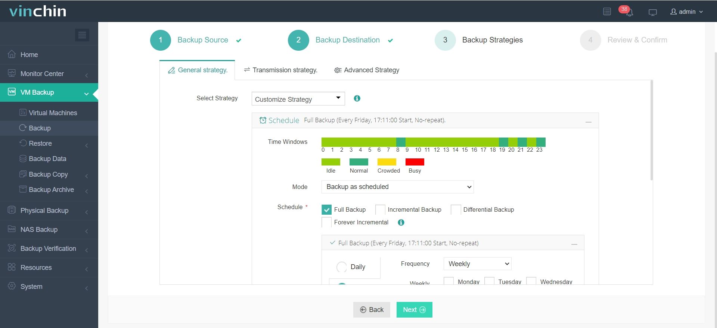Enable the Forever Incremental checkbox
Screen dimensions: 717x328
326,223
